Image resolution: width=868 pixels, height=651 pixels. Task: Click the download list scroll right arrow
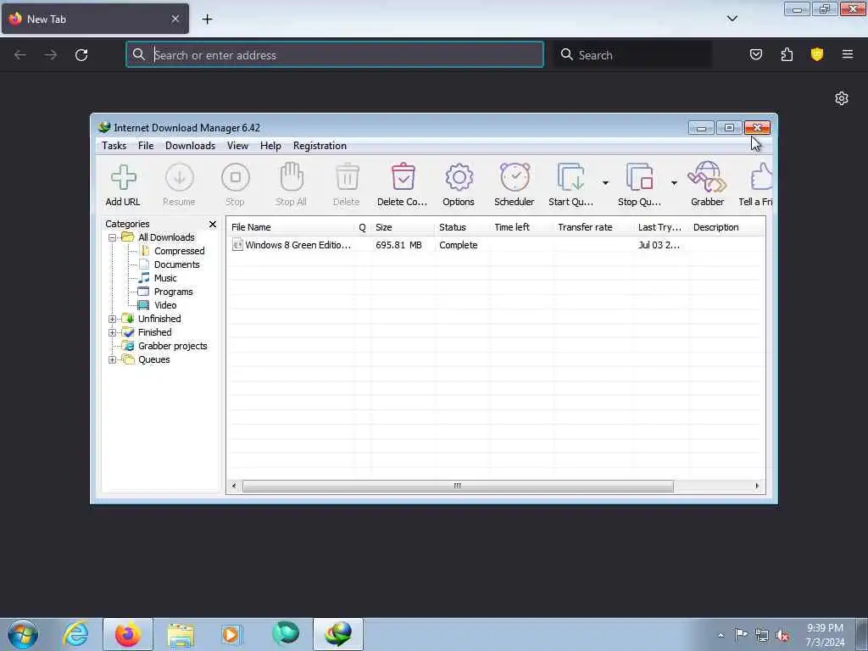[x=757, y=486]
